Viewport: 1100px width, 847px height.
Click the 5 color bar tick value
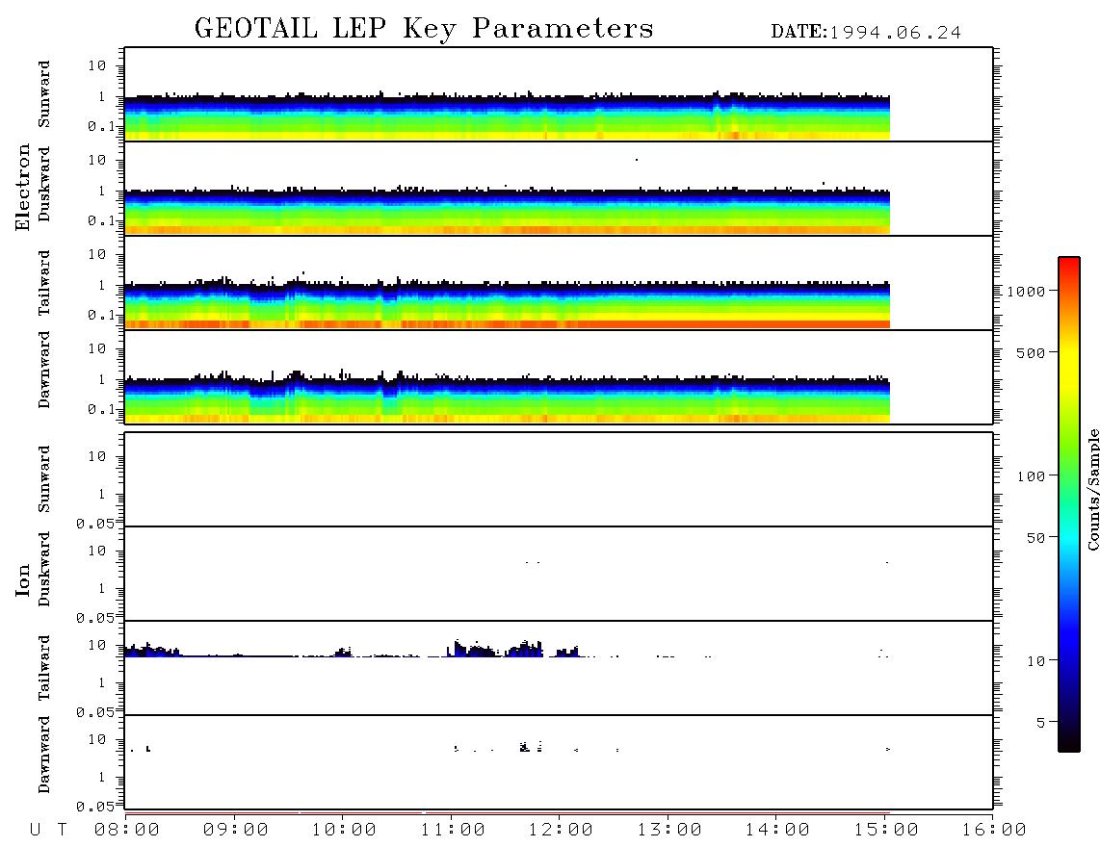point(1040,723)
